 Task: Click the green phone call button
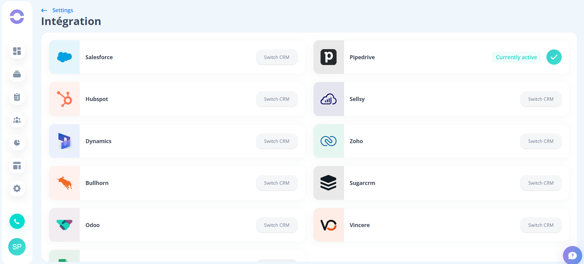[17, 221]
